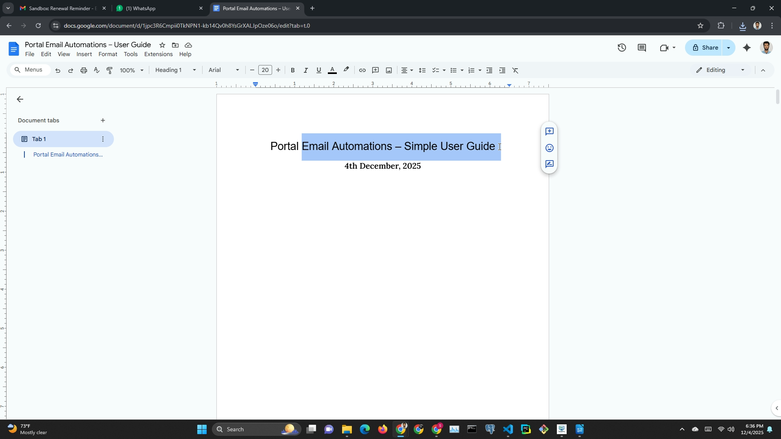The image size is (781, 439).
Task: Click the Share button
Action: pos(705,48)
